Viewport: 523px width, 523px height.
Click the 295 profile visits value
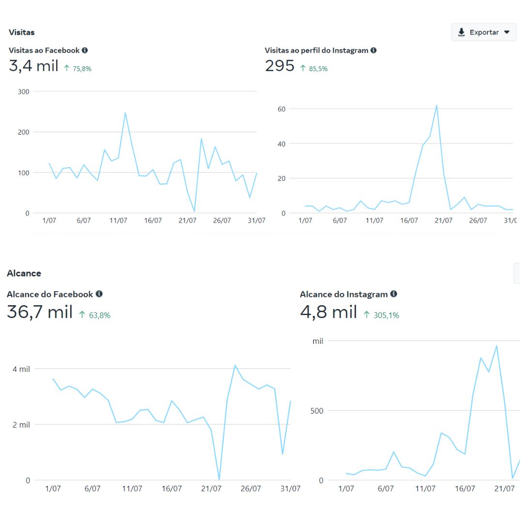coord(280,66)
